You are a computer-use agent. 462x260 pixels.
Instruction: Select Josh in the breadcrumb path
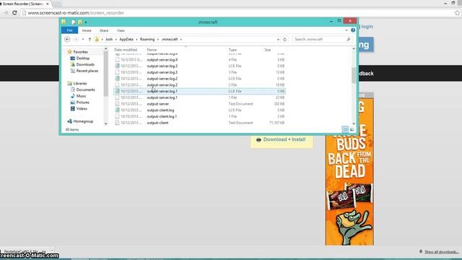coord(109,39)
